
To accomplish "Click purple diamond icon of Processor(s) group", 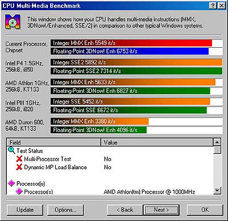I will (x=11, y=183).
